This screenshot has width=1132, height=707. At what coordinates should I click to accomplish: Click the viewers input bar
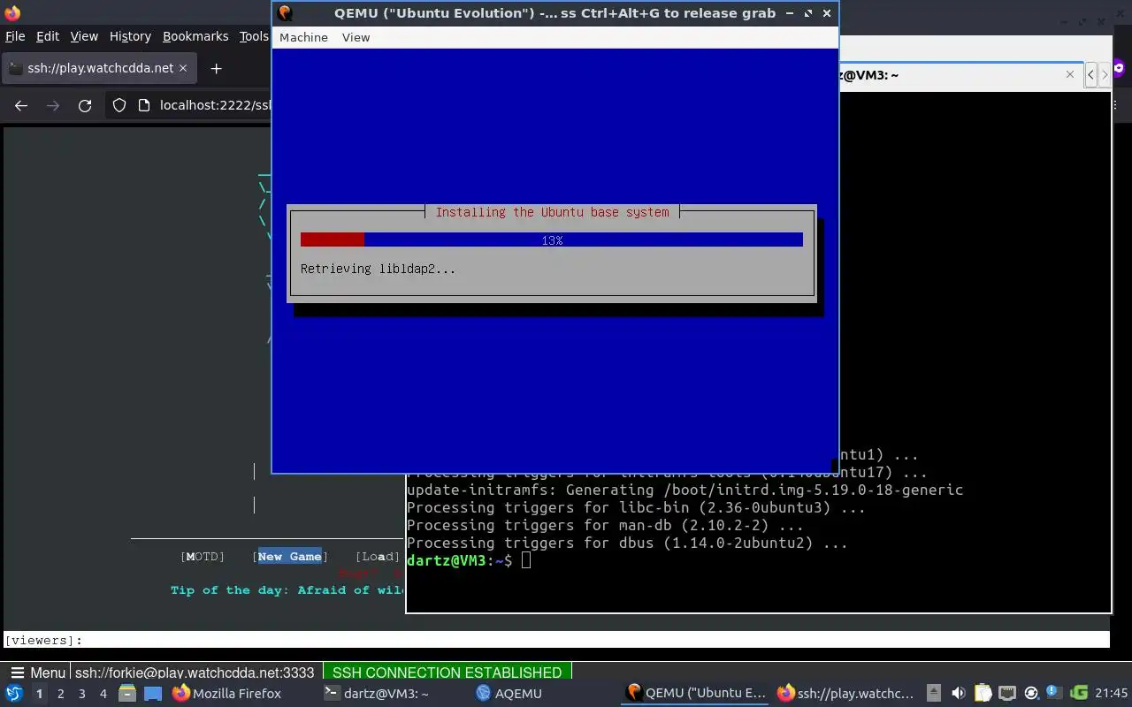[x=556, y=640]
